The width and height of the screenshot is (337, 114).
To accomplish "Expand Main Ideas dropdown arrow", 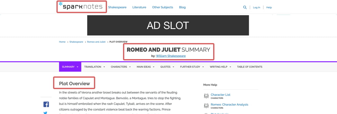I will 154,67.
